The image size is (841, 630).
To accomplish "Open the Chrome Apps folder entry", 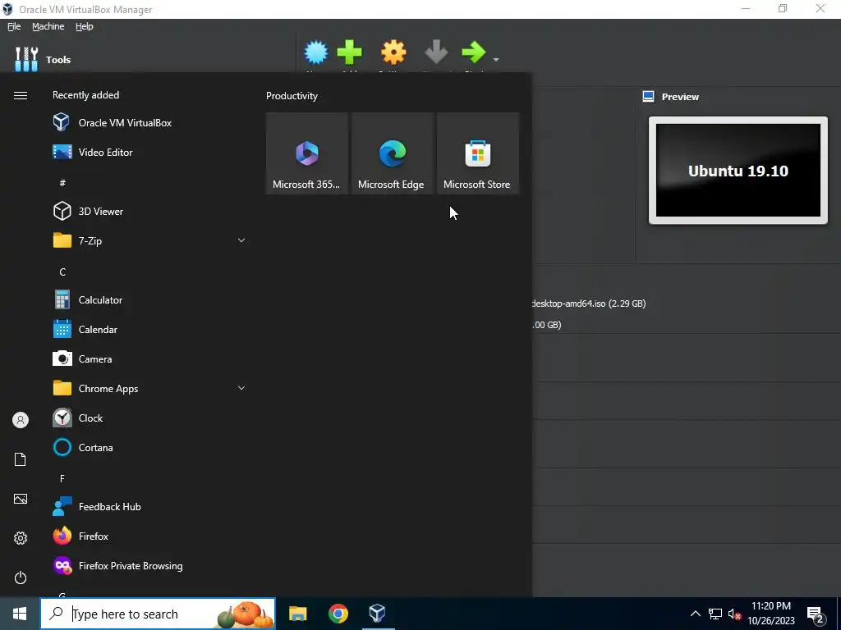I will [150, 388].
